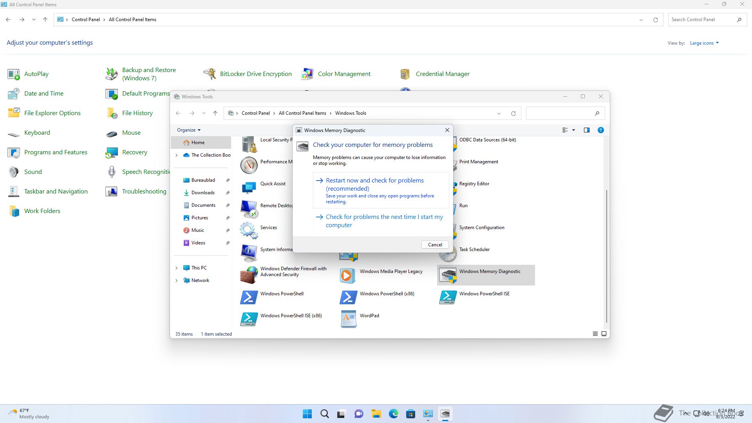Select Home in navigation pane

(201, 143)
